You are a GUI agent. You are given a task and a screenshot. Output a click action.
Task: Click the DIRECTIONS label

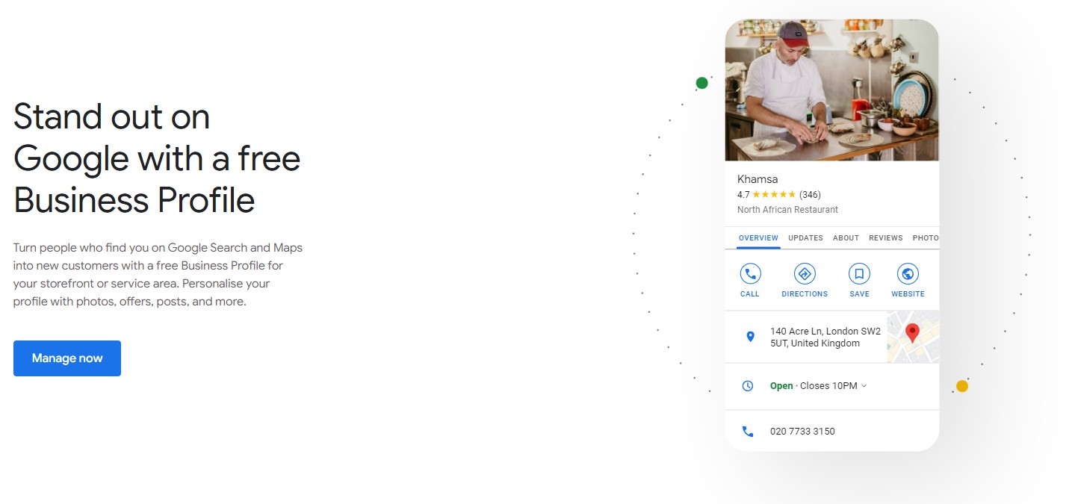click(x=805, y=294)
